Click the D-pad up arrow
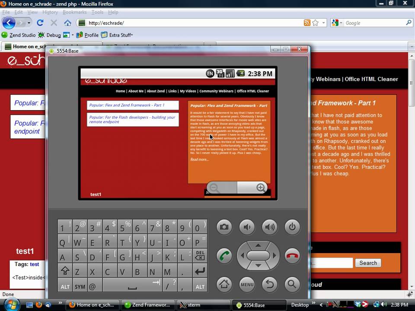The width and height of the screenshot is (415, 311). click(x=259, y=245)
